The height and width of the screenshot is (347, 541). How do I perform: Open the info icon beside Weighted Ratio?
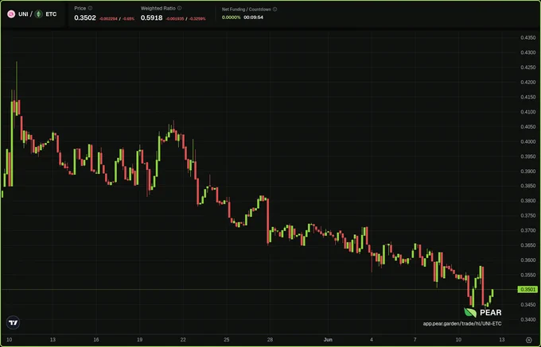(x=180, y=8)
